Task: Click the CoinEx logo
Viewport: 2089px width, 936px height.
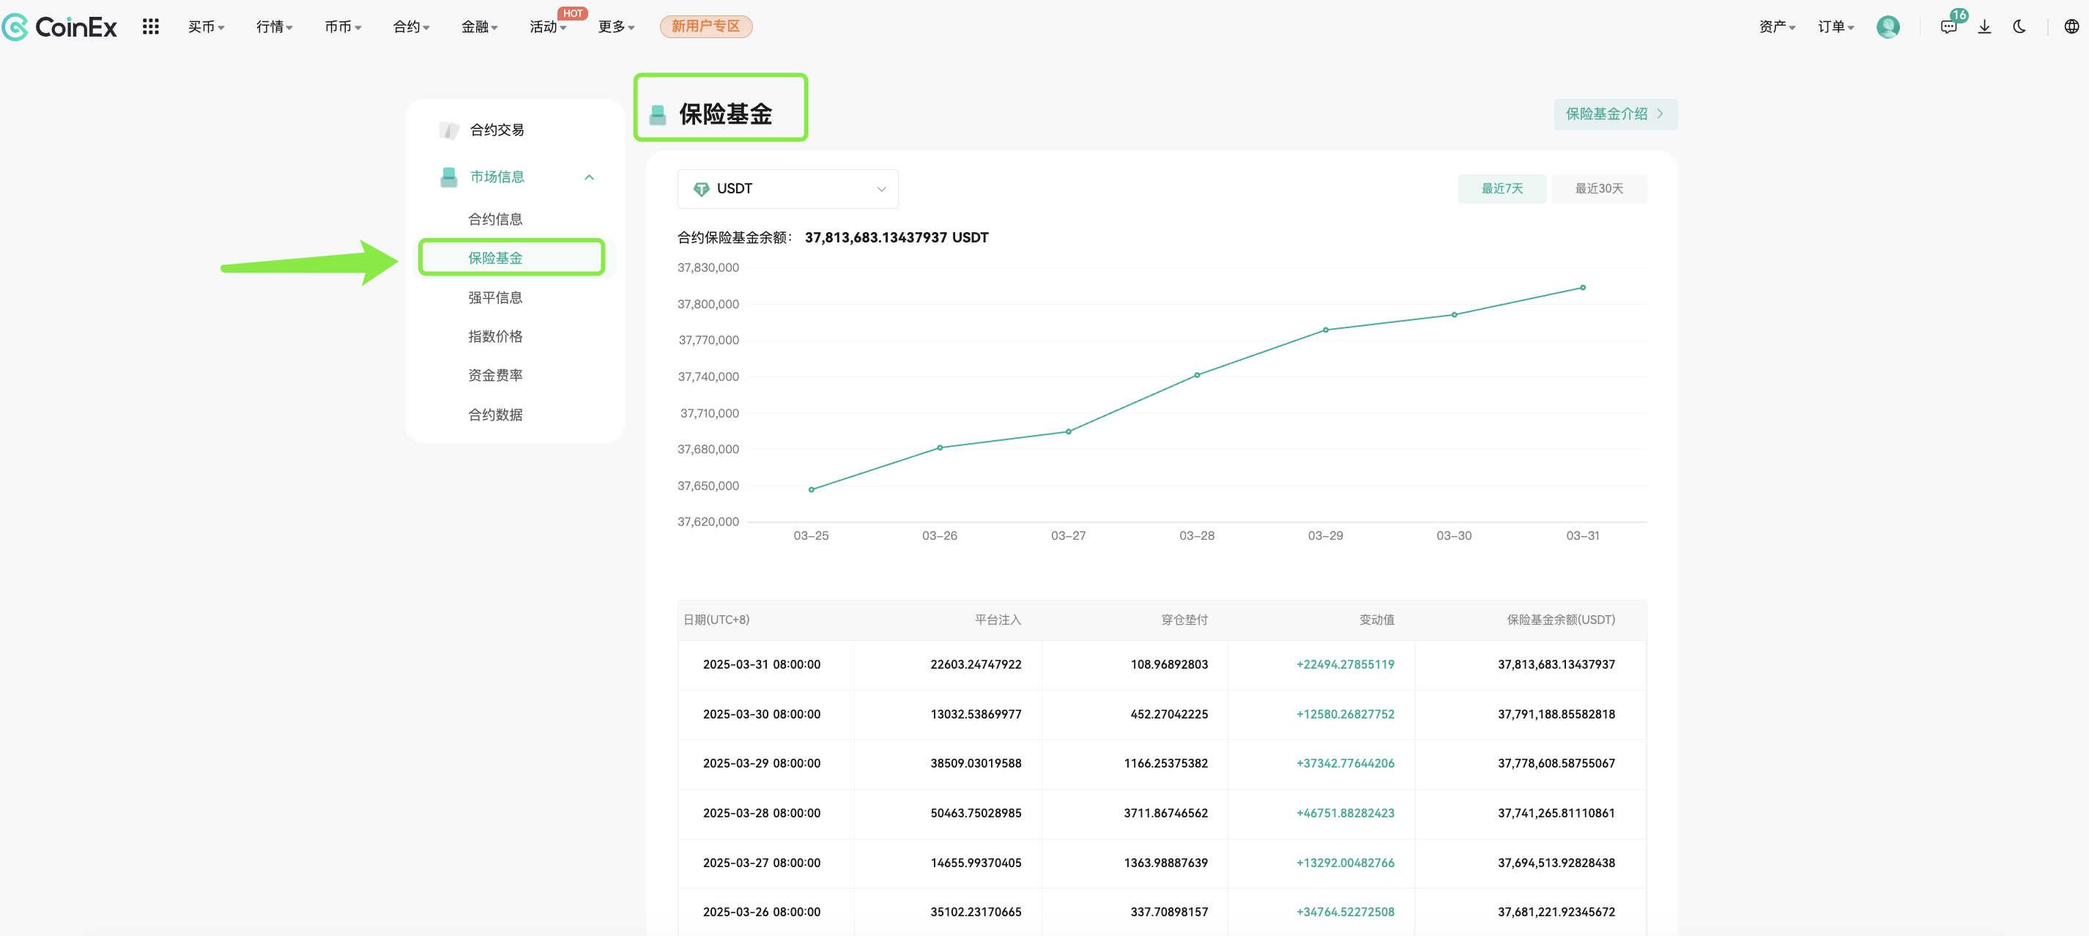Action: [60, 27]
